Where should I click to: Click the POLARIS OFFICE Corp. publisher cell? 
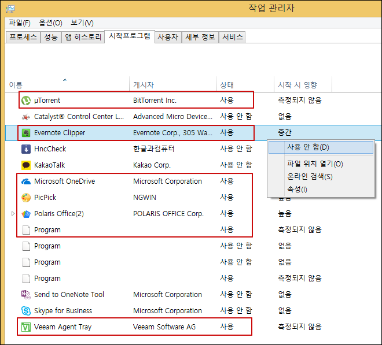point(168,214)
